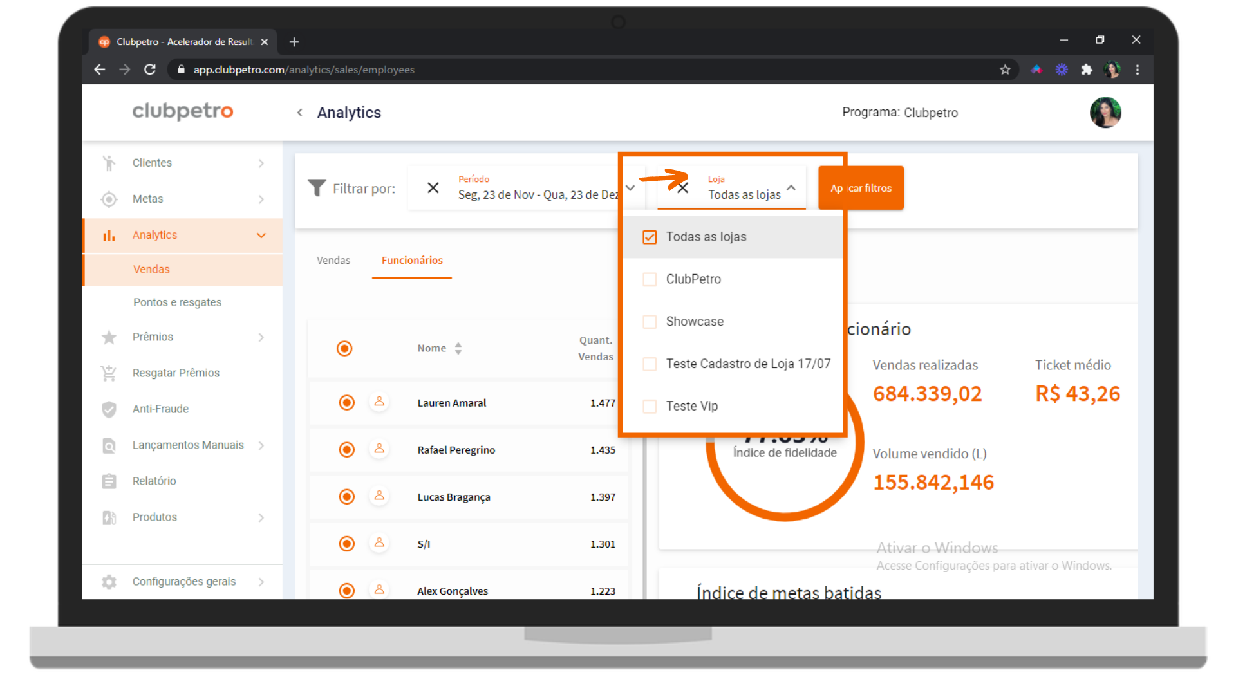This screenshot has height=695, width=1236.
Task: Click the user profile avatar photo
Action: 1105,113
